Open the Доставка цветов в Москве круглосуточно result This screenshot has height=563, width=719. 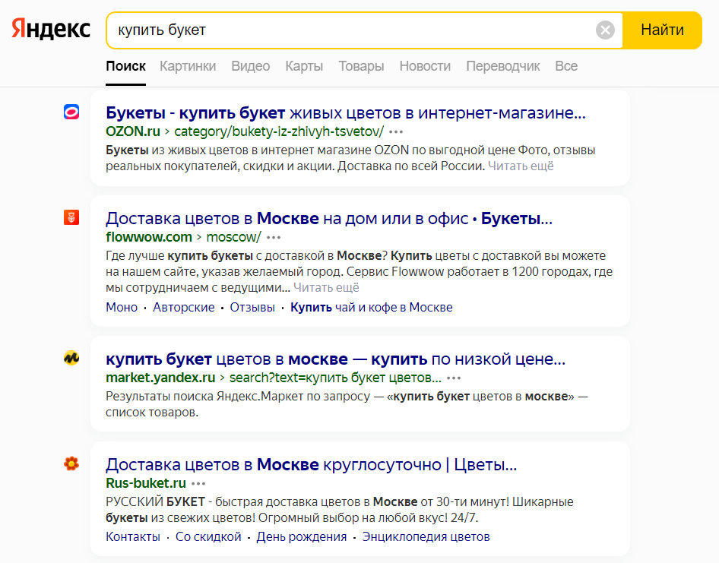tap(311, 464)
